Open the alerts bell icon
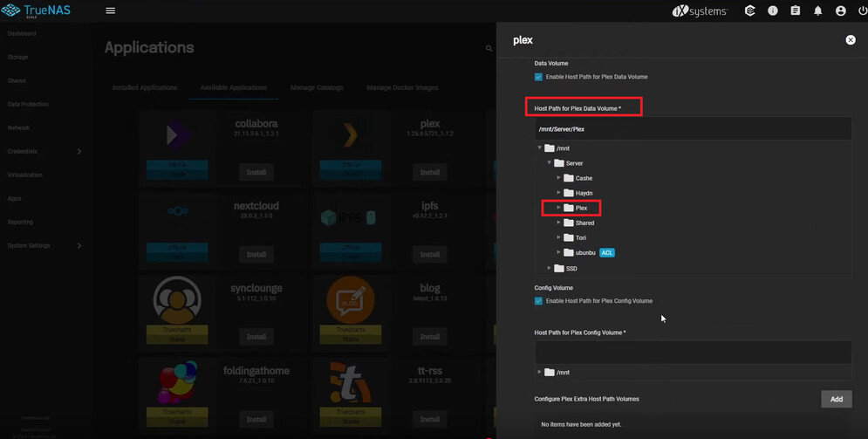Image resolution: width=868 pixels, height=439 pixels. coord(817,11)
